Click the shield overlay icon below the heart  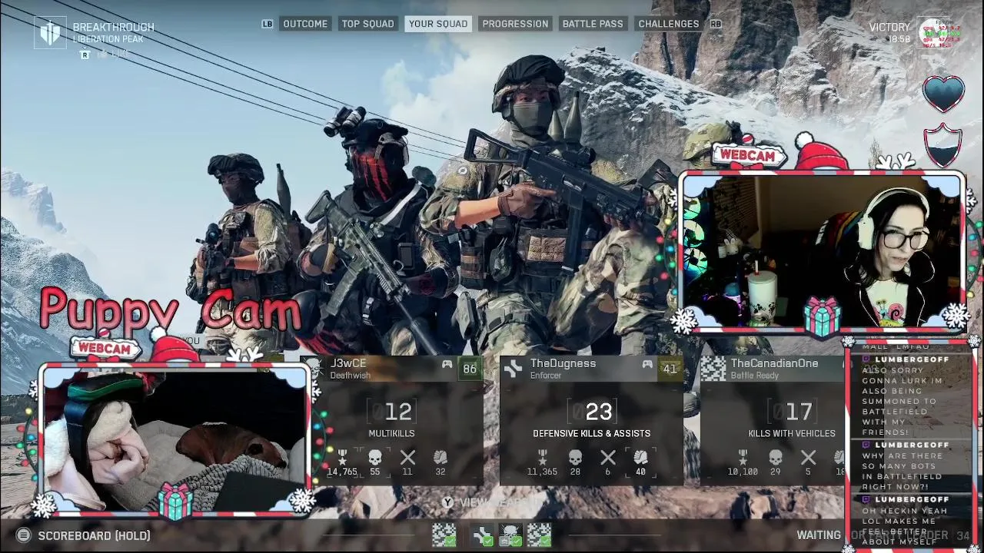(943, 146)
